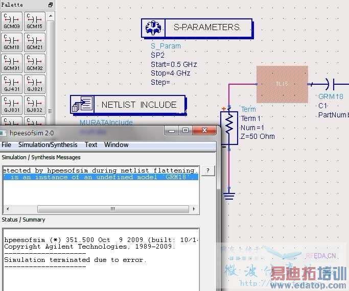Maximize the hpeesofsim window

coord(185,130)
